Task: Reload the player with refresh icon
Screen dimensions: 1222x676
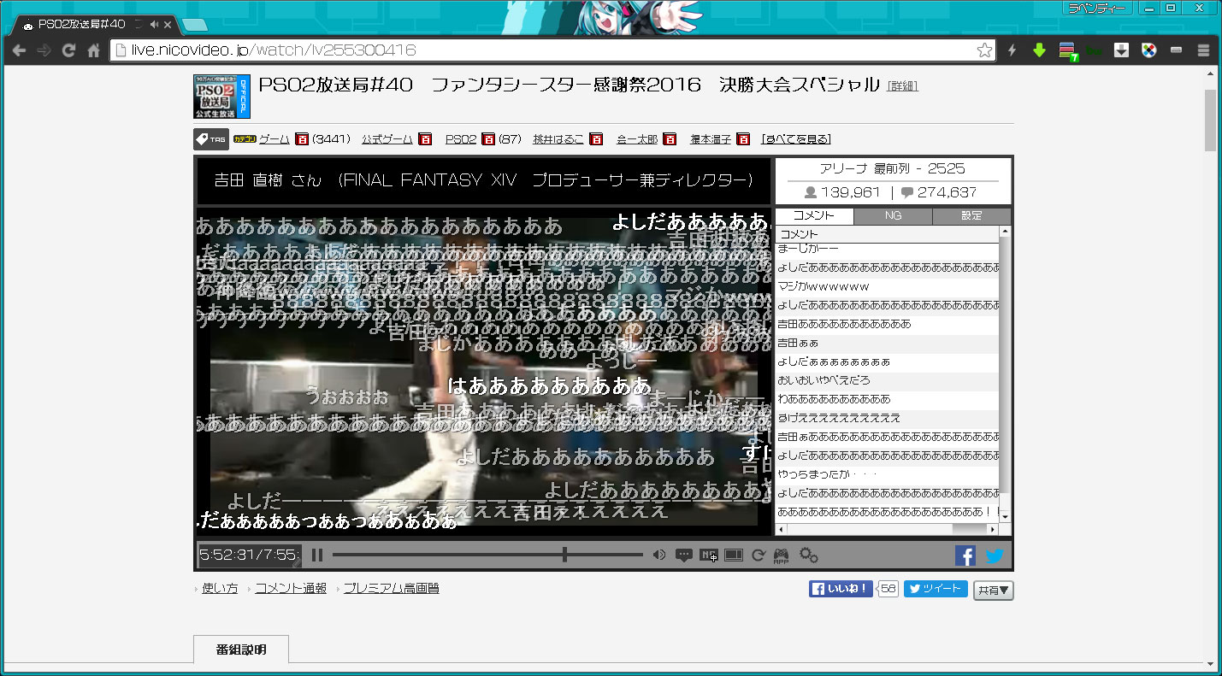Action: point(758,555)
